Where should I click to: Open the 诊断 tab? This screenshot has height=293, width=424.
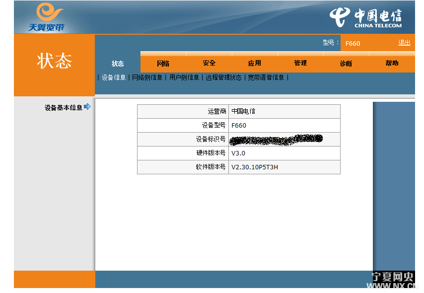(x=346, y=63)
